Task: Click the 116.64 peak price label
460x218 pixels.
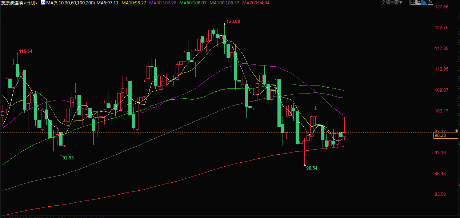Action: pyautogui.click(x=25, y=51)
